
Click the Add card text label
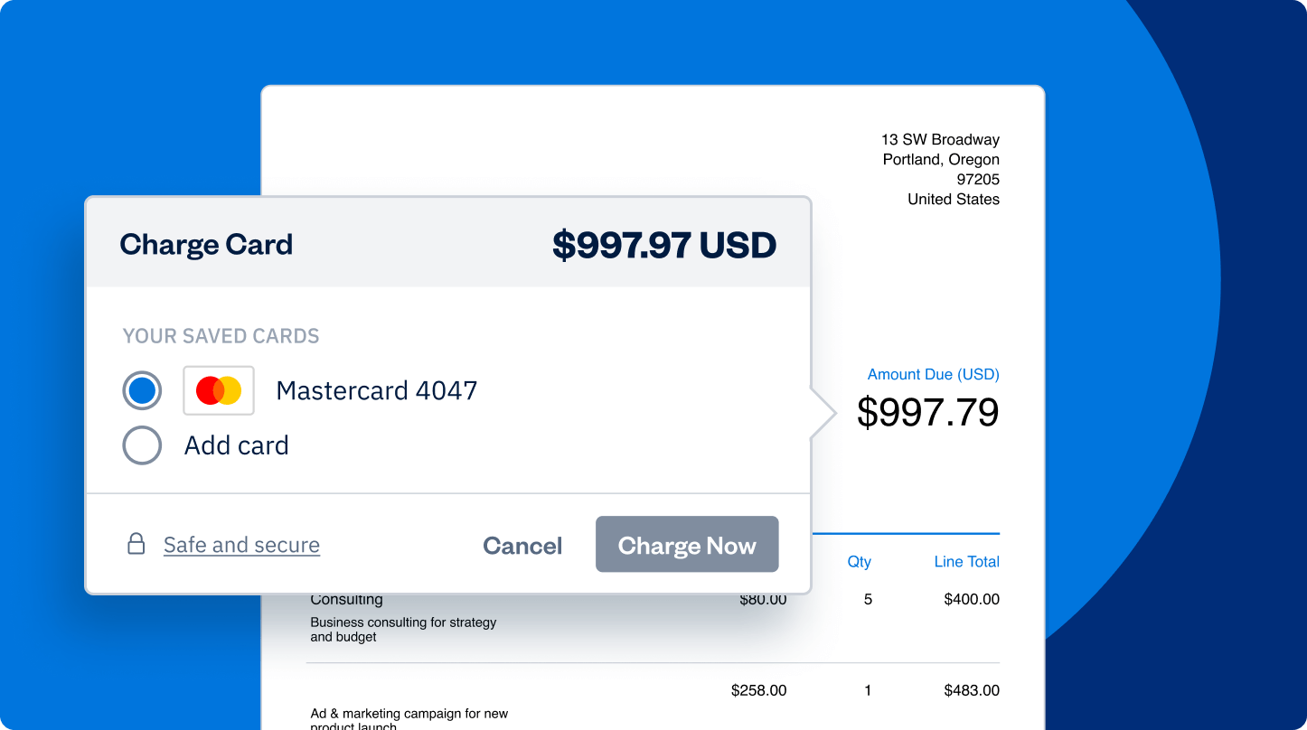(x=237, y=445)
